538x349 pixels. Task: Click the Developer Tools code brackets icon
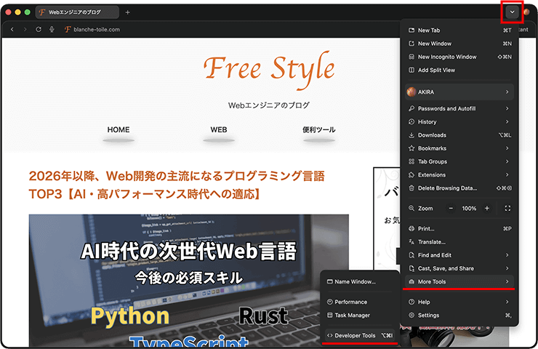click(x=330, y=335)
